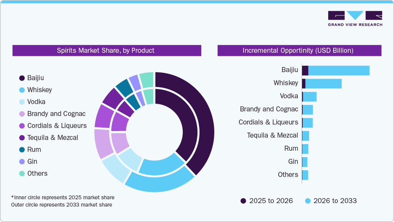Click Cordials & Liqueurs axis label in bar chart
The width and height of the screenshot is (394, 222).
268,122
